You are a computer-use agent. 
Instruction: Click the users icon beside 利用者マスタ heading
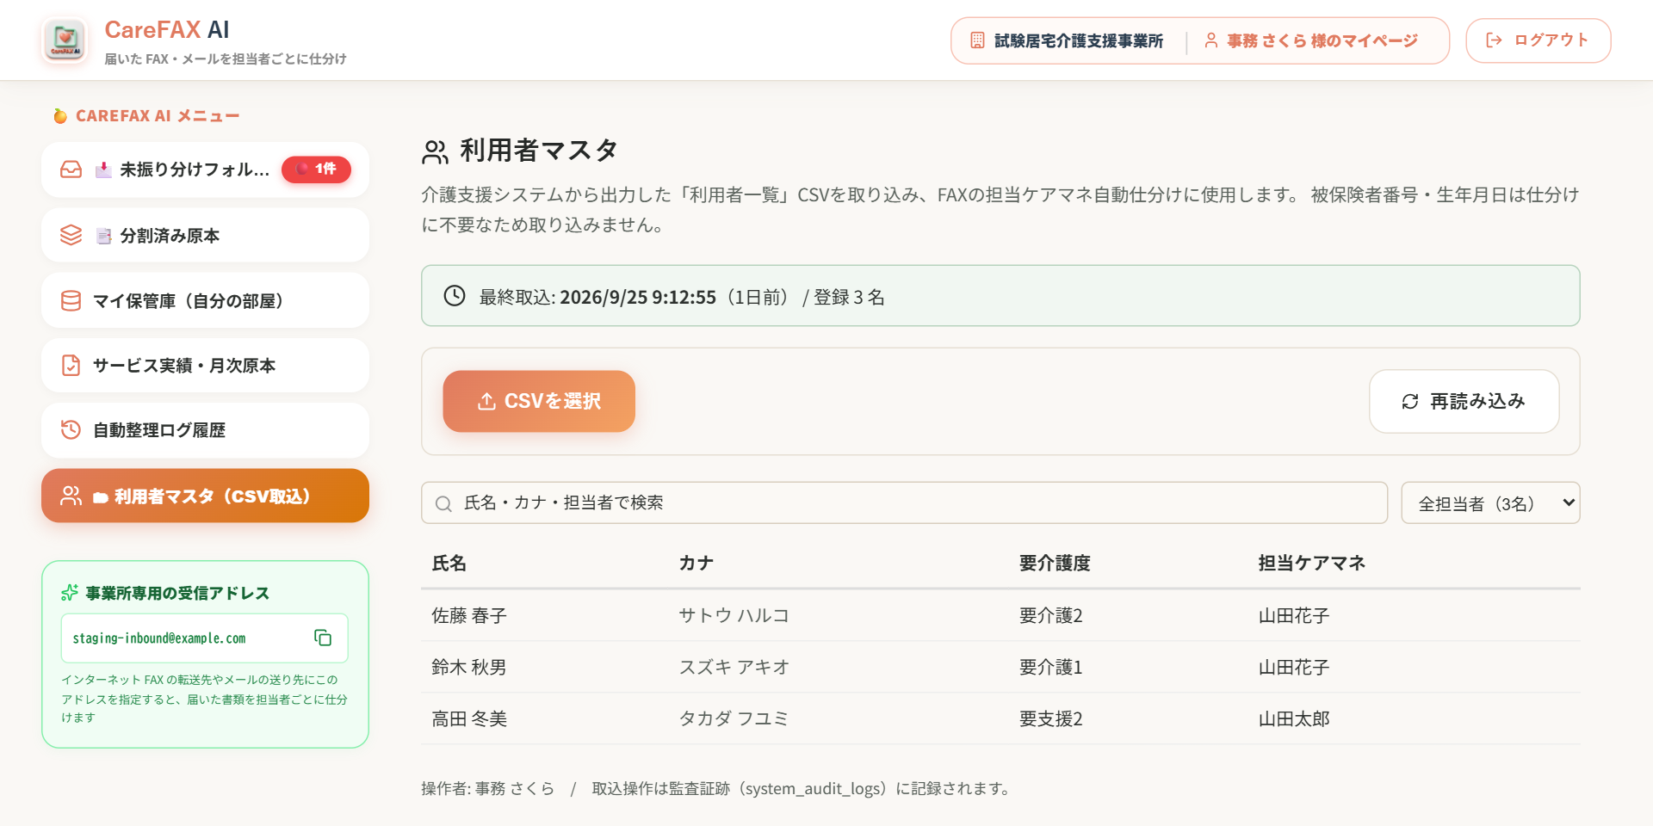(435, 152)
